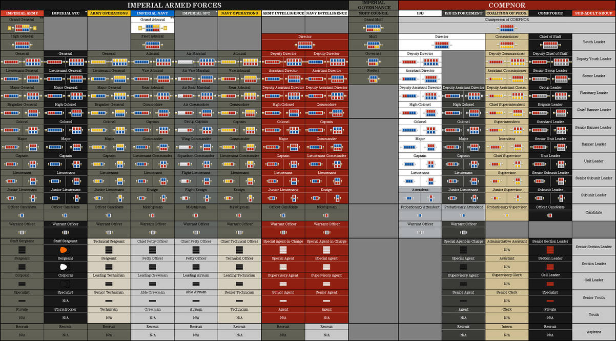
Task: Click the COMPFORCE column header
Action: [550, 13]
